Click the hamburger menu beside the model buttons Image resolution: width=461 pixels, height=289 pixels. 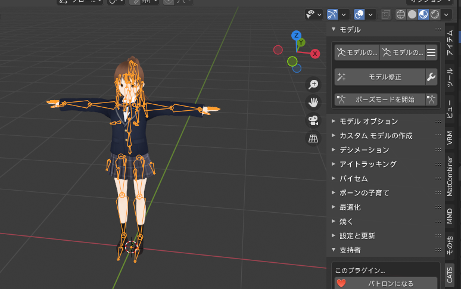point(431,52)
